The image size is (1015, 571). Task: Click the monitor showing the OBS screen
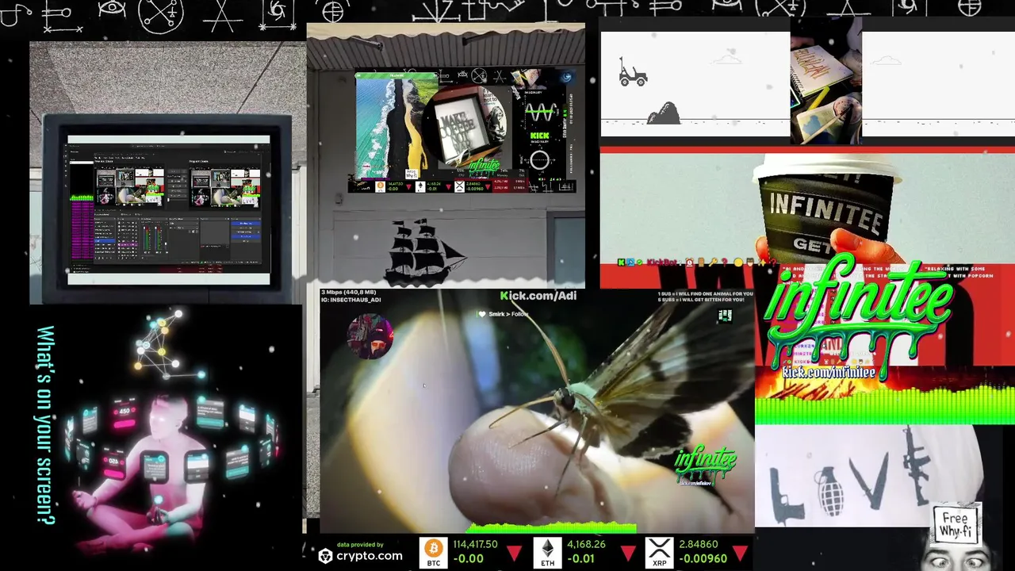pos(168,209)
